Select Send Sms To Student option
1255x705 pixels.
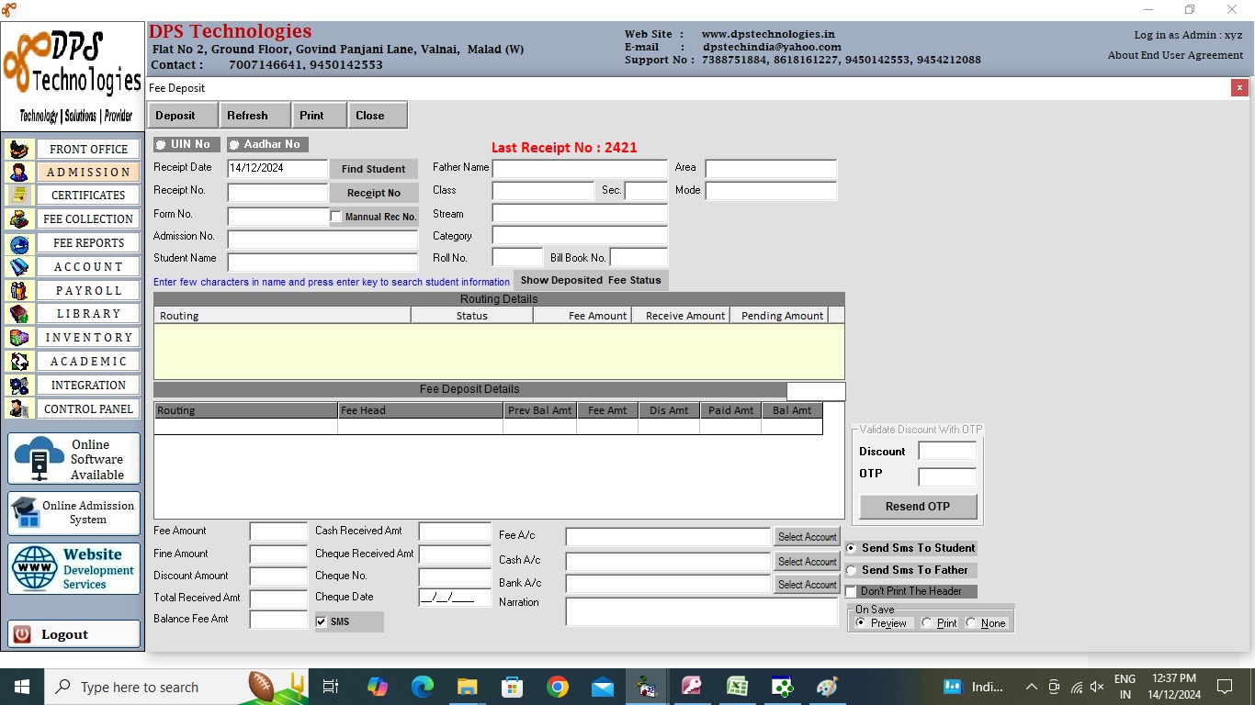point(852,548)
